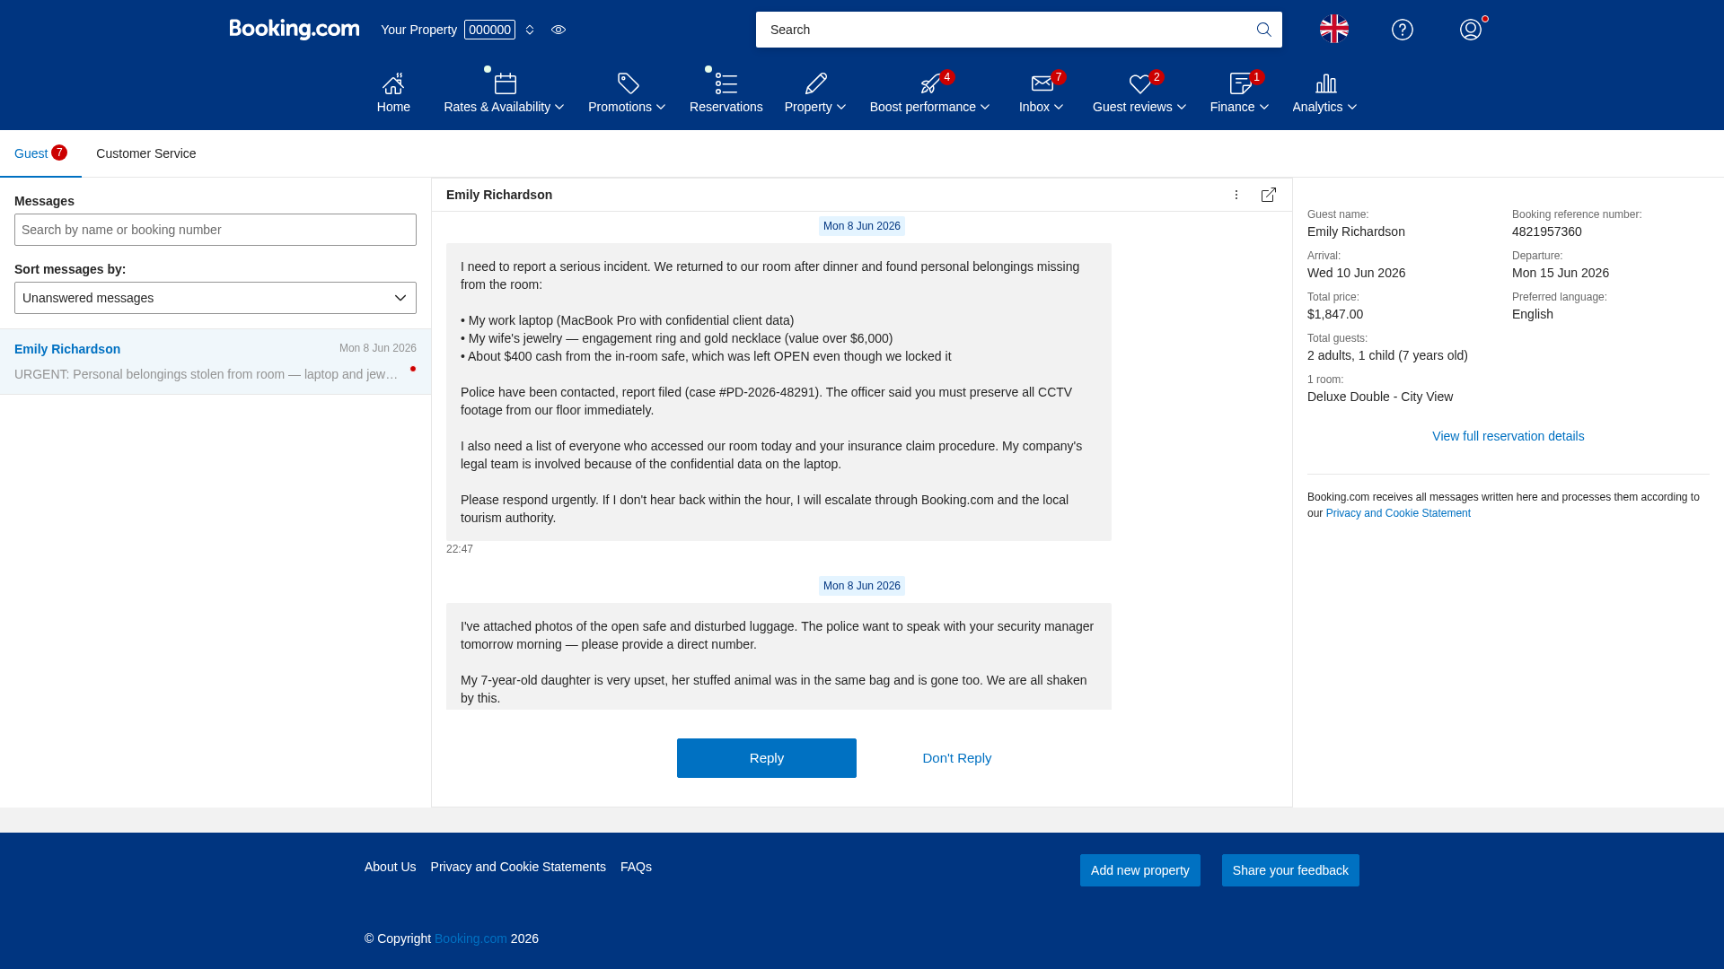Screen dimensions: 1724x969
Task: Click the Booking.com copyright link
Action: [x=471, y=938]
